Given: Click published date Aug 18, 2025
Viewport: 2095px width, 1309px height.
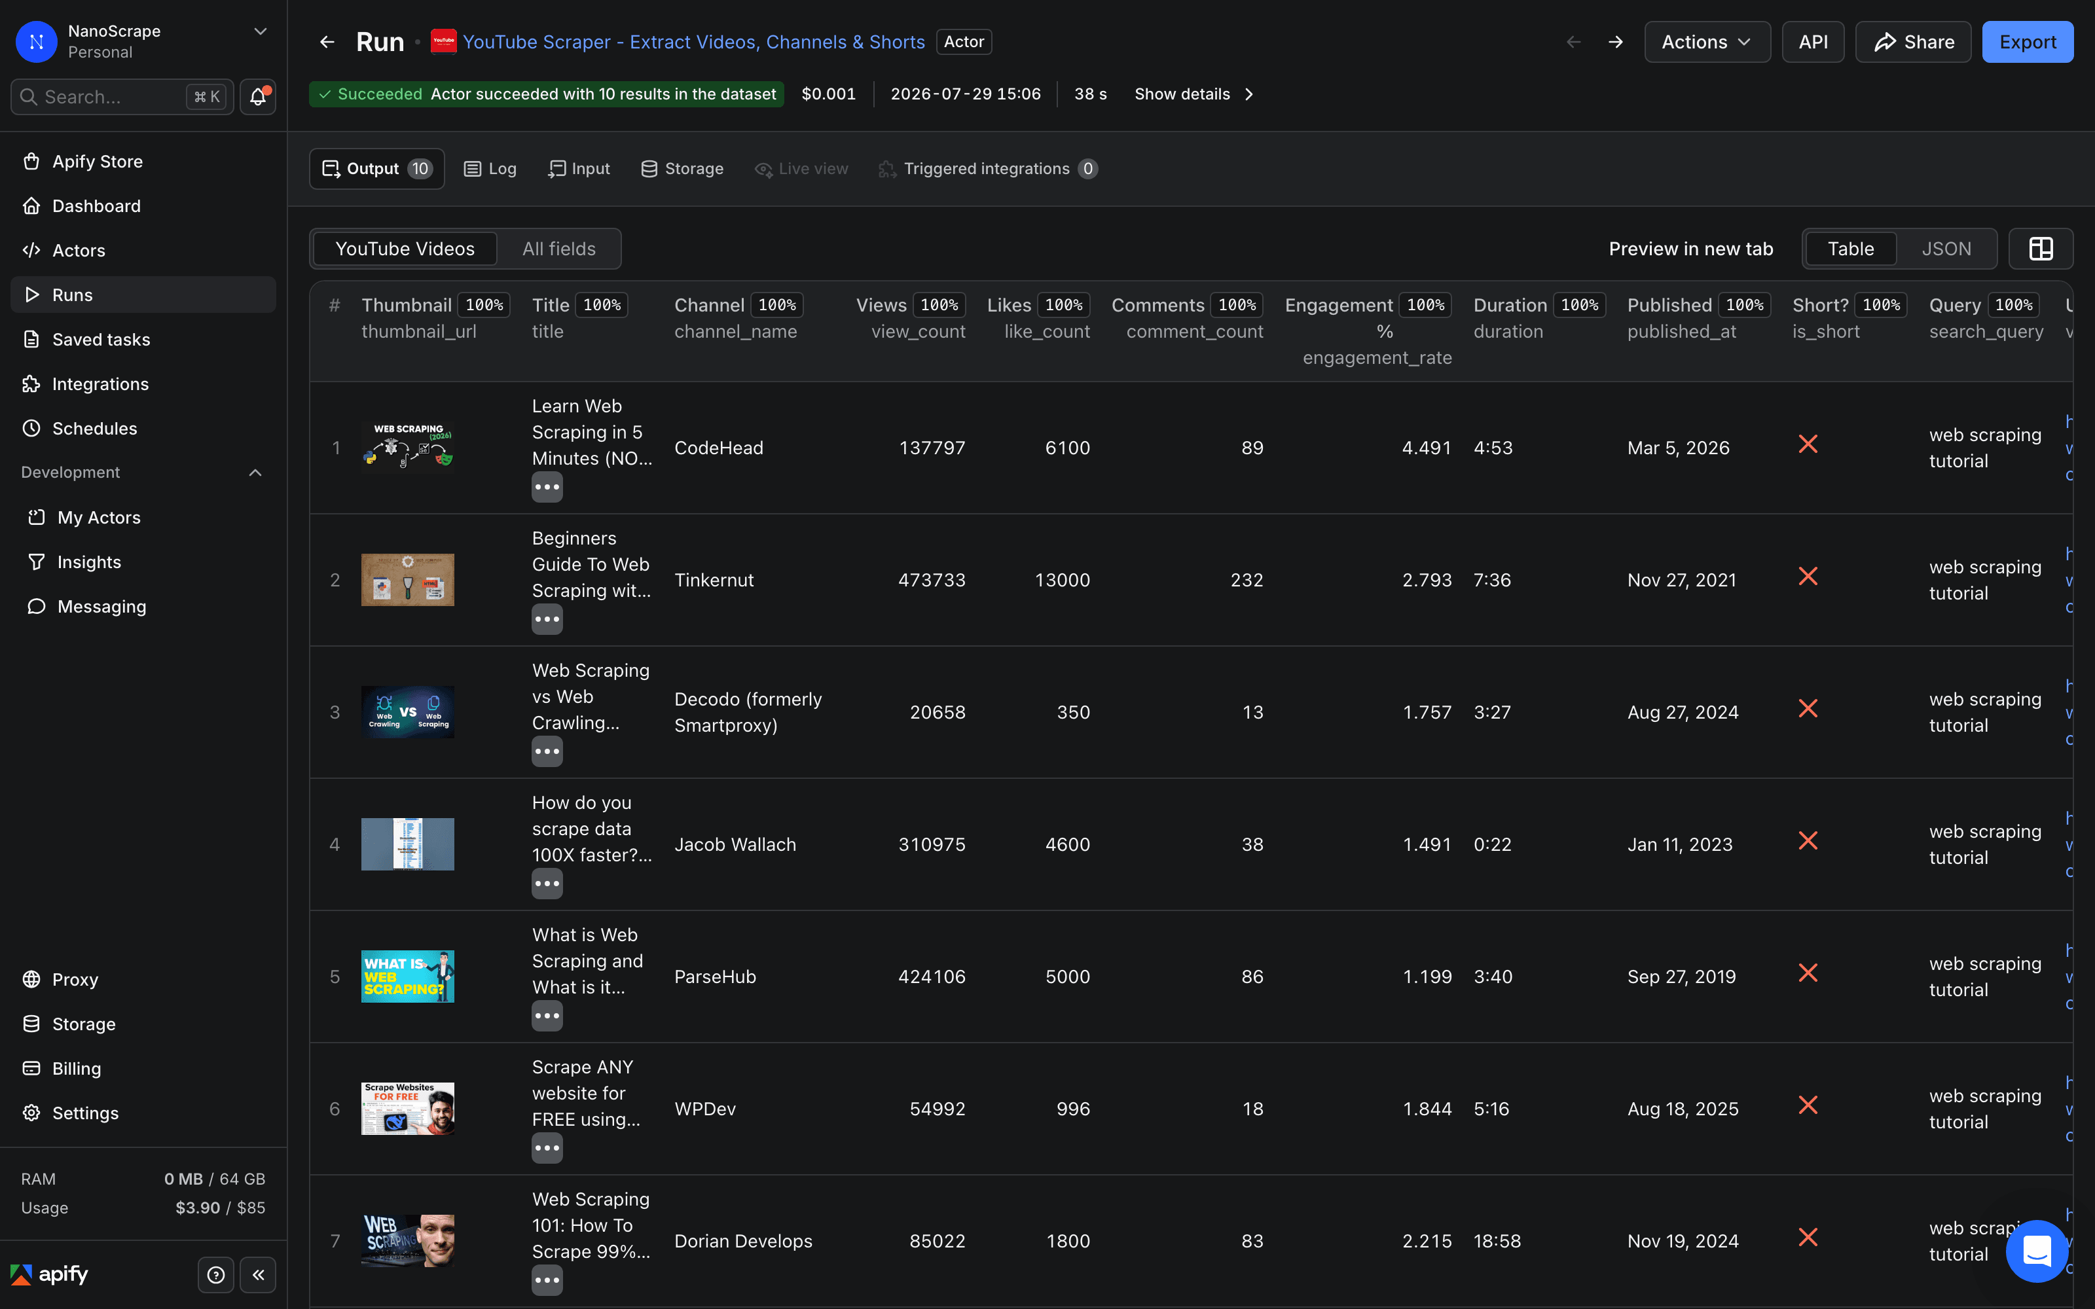Looking at the screenshot, I should tap(1682, 1109).
